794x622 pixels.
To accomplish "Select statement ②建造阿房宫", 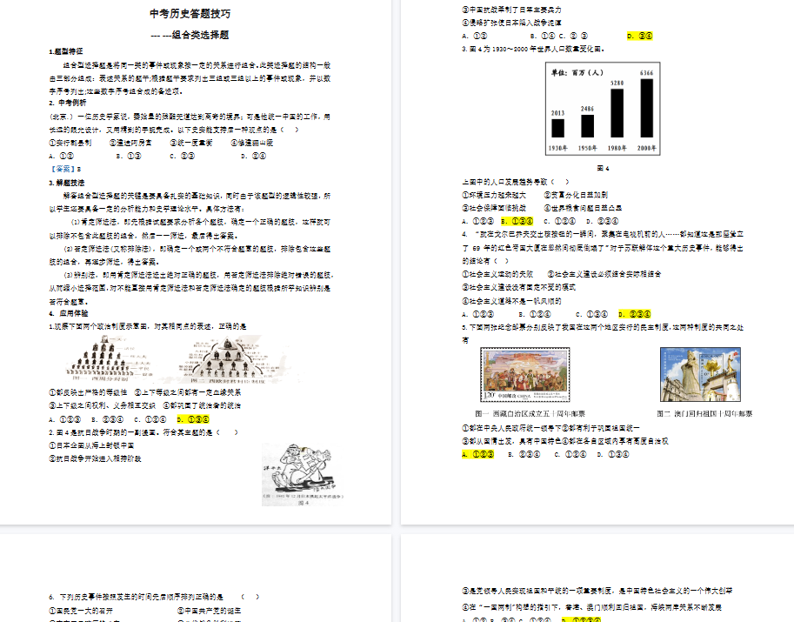I will pos(130,143).
